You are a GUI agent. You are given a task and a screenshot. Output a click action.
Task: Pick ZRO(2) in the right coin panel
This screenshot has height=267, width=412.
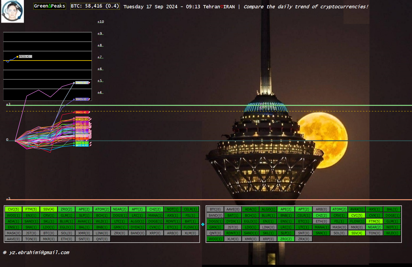tap(286, 239)
